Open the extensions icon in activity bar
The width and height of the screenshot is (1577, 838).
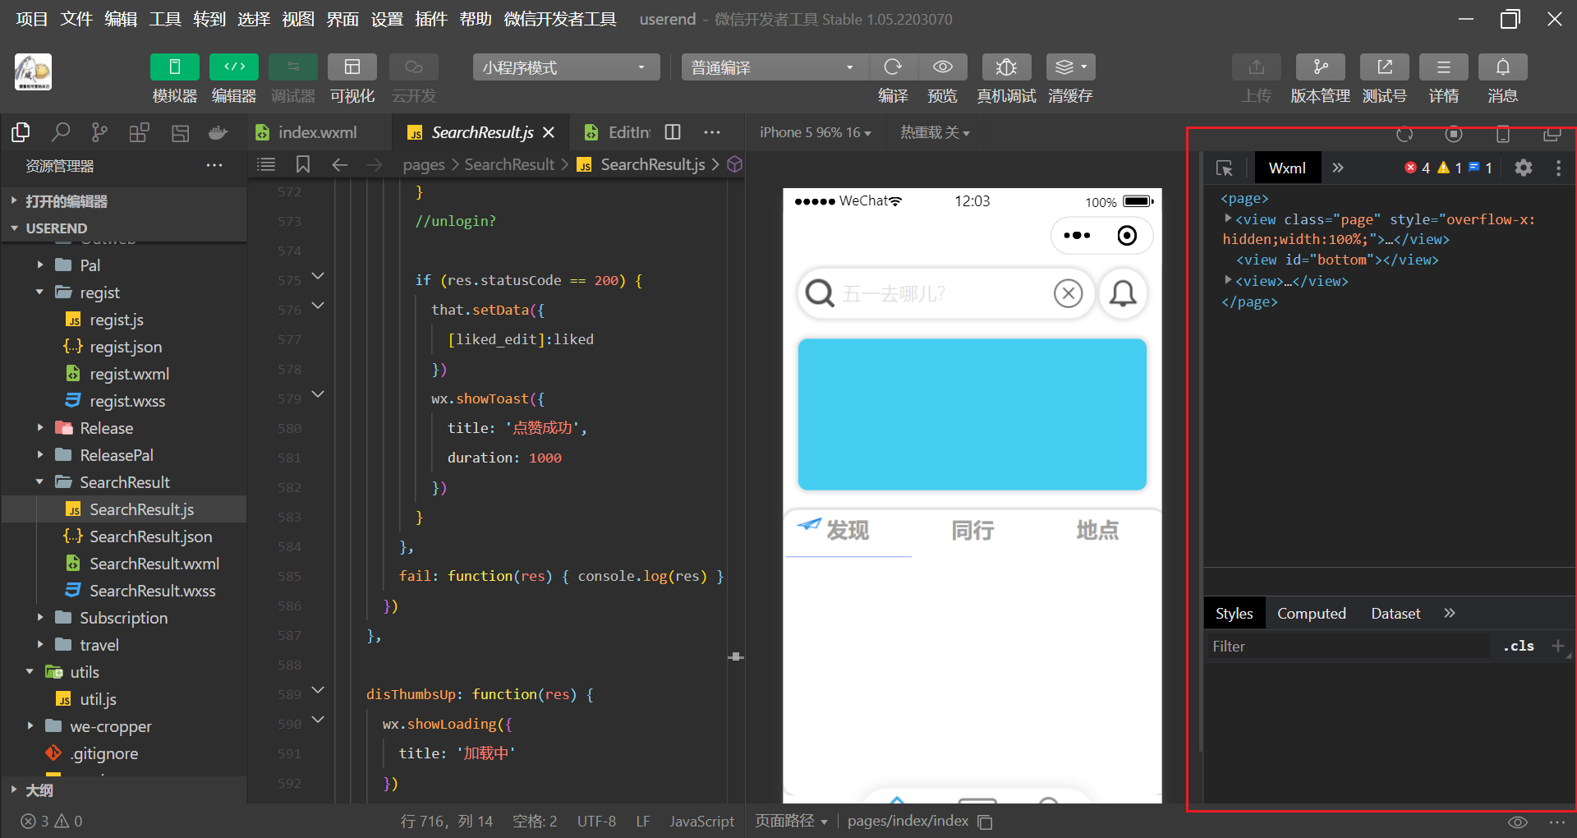[139, 132]
